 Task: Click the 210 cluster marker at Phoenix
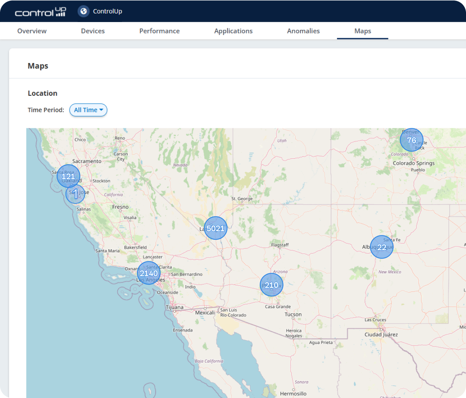[272, 285]
